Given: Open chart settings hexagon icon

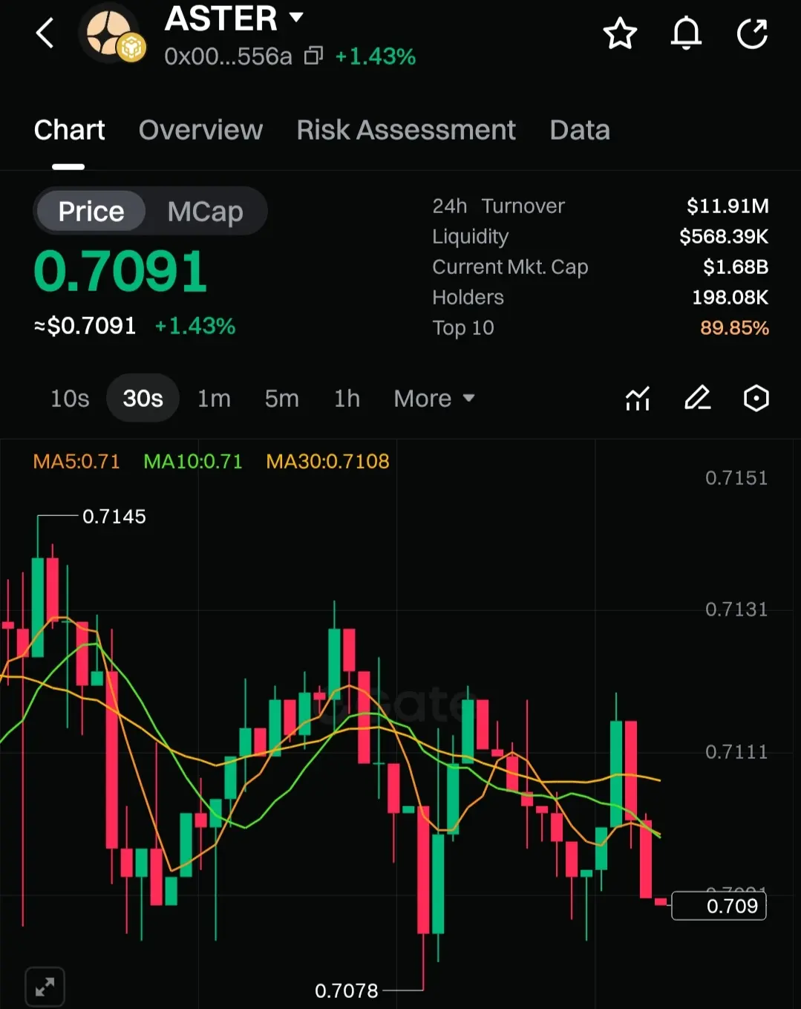Looking at the screenshot, I should [x=756, y=399].
